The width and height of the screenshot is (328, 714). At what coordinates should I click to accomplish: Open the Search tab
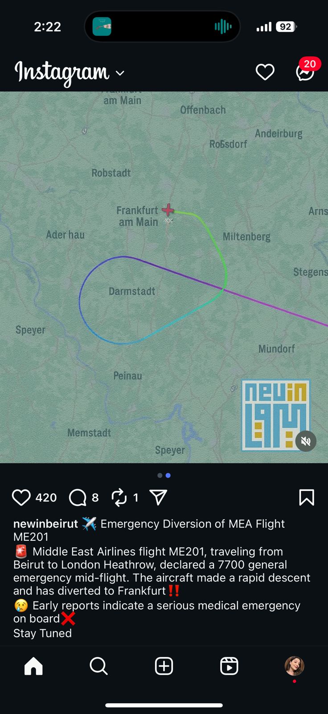98,666
